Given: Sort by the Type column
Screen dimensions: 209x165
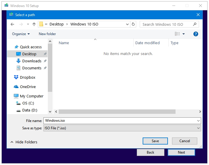Looking at the screenshot, I should pyautogui.click(x=174, y=43).
